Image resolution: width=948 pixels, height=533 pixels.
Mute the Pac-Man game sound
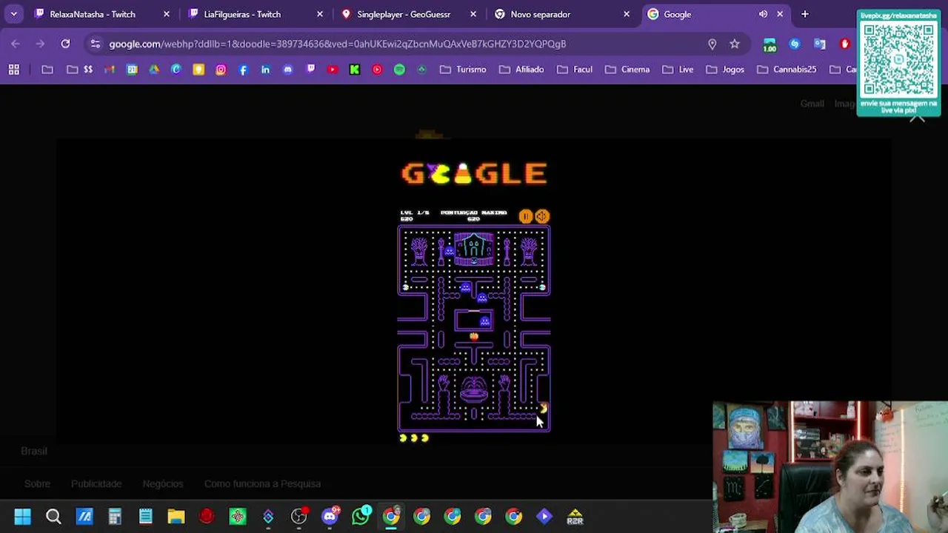pyautogui.click(x=542, y=216)
